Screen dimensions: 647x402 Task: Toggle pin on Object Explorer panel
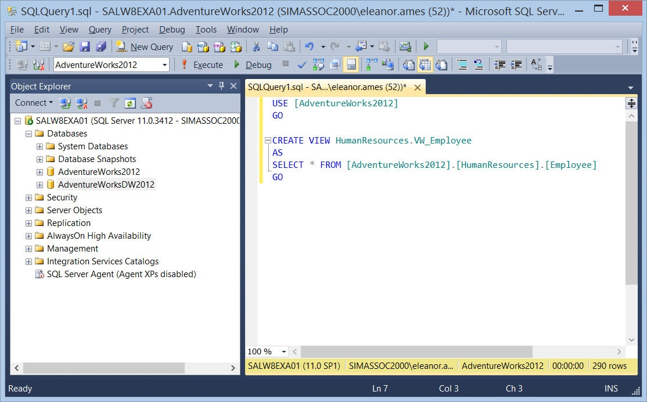222,86
